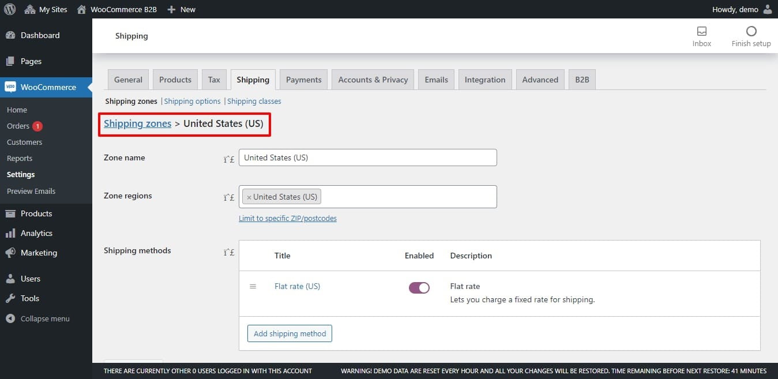Click the Collapse menu arrow icon
This screenshot has height=379, width=778.
pos(10,318)
